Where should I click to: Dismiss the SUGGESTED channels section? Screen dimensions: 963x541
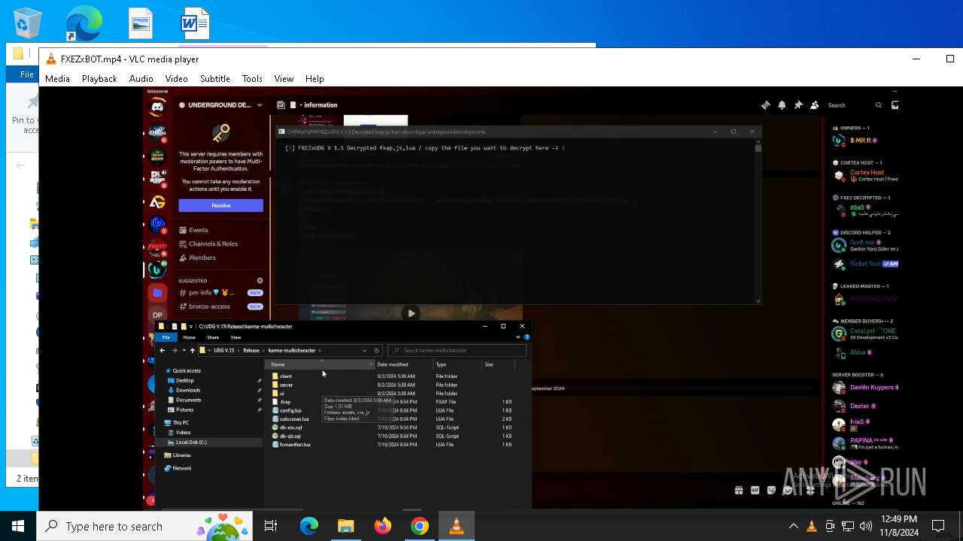point(260,281)
